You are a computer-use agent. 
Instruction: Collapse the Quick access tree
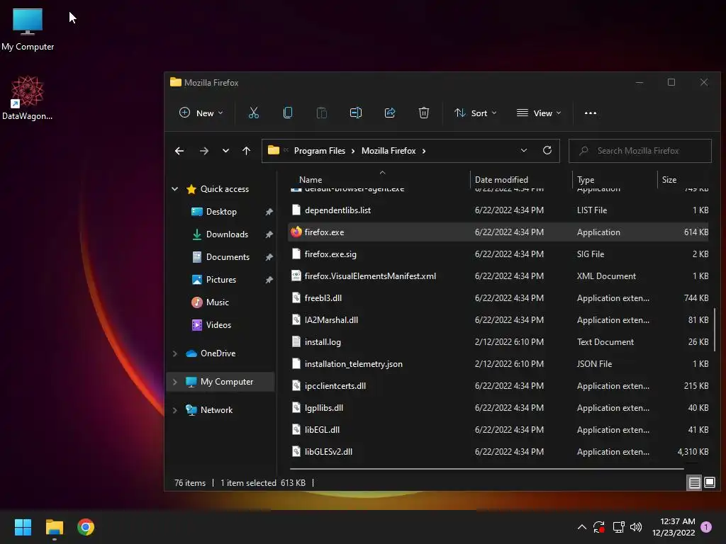(174, 188)
